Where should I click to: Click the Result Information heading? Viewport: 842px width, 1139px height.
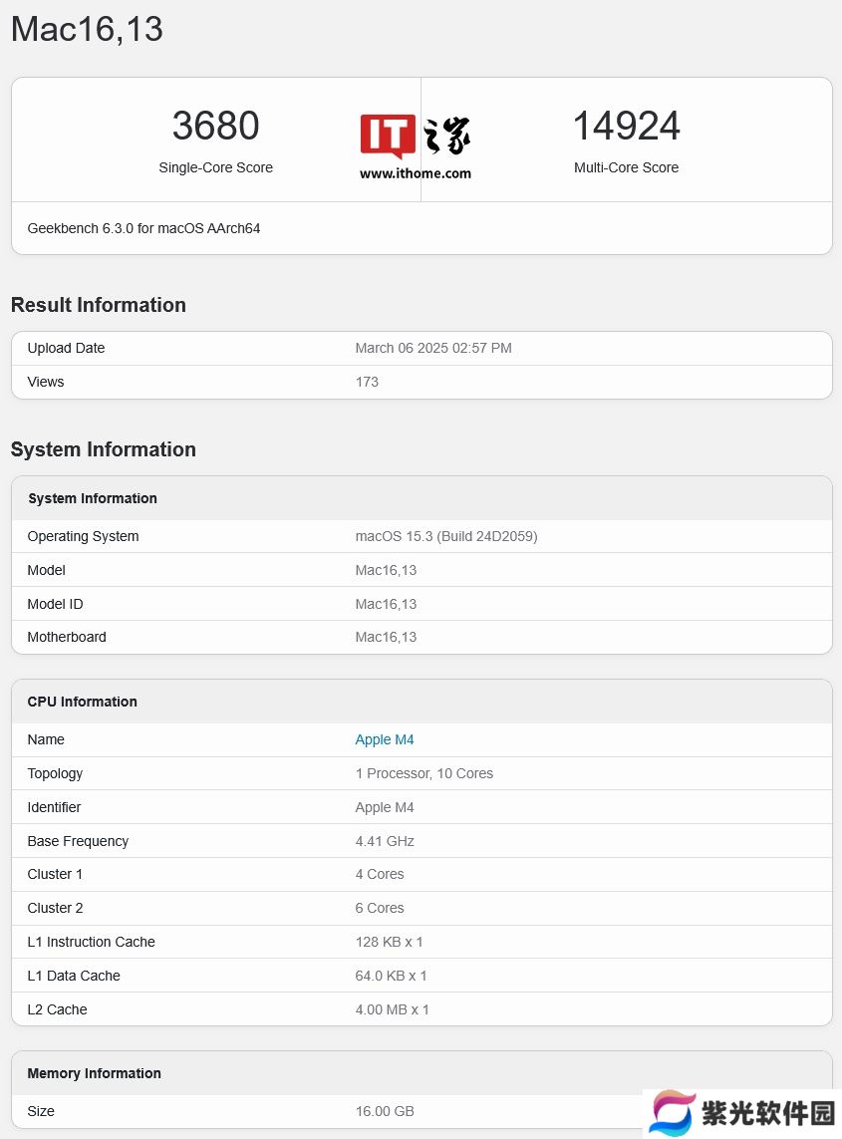(x=98, y=305)
